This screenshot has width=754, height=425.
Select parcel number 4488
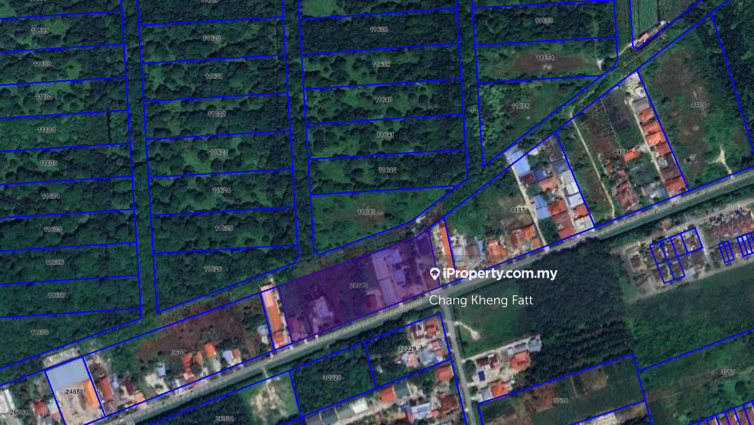[x=620, y=152]
